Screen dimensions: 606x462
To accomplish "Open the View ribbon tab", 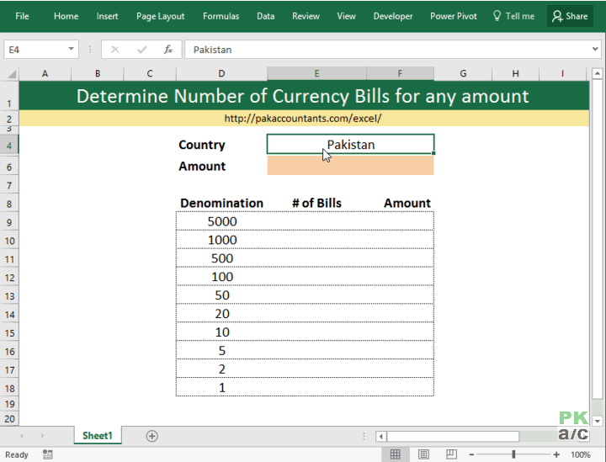I will tap(346, 16).
